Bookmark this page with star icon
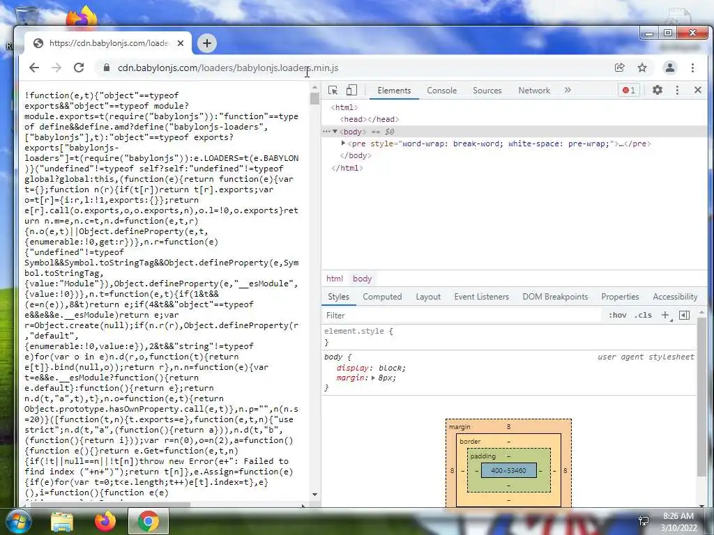Image resolution: width=714 pixels, height=535 pixels. (x=642, y=68)
